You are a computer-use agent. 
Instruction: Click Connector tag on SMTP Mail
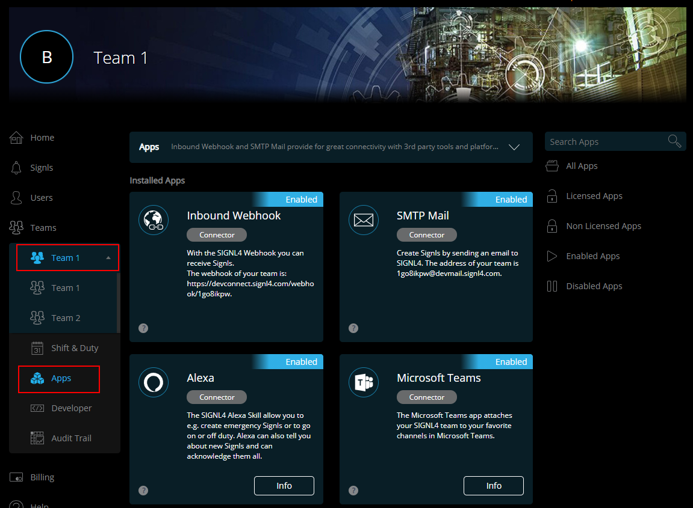click(x=426, y=235)
